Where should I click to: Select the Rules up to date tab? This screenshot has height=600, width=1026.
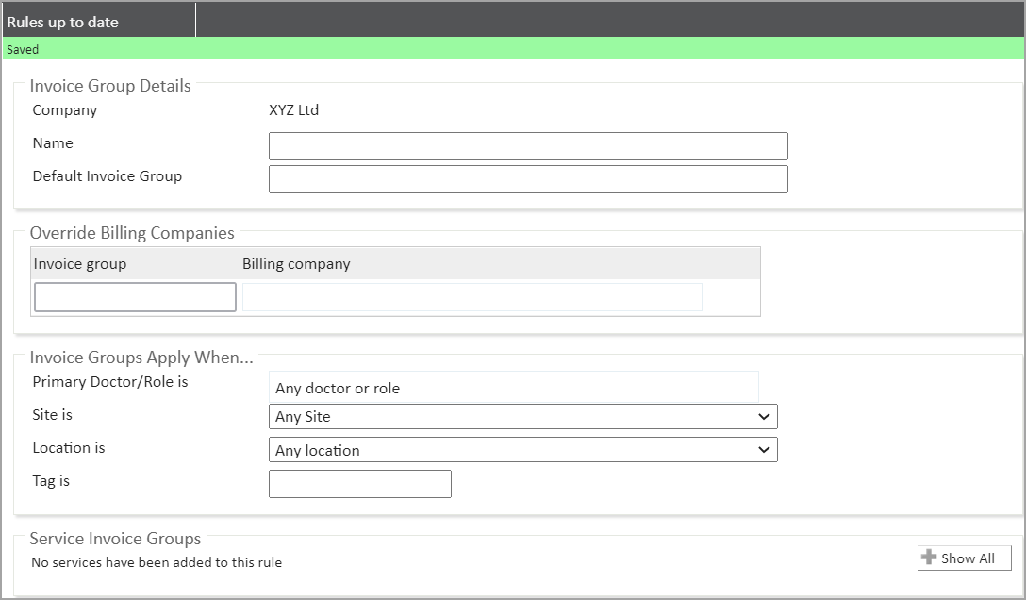click(x=63, y=22)
